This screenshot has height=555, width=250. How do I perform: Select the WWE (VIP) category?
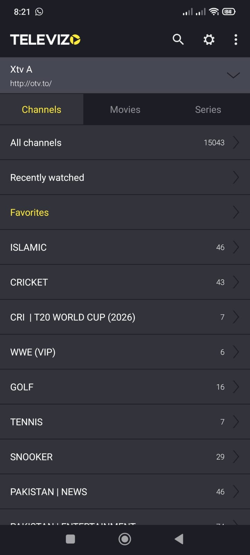pos(33,352)
